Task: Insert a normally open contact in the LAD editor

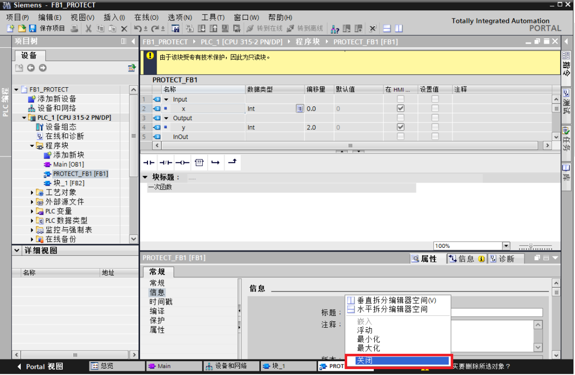Action: pyautogui.click(x=149, y=162)
